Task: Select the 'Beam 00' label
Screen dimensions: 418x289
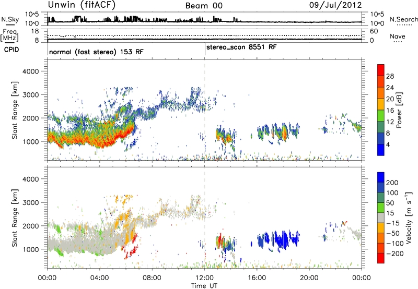Action: (x=204, y=6)
